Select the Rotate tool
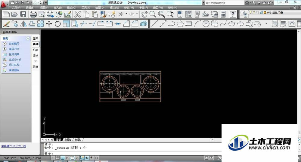 click(57, 24)
